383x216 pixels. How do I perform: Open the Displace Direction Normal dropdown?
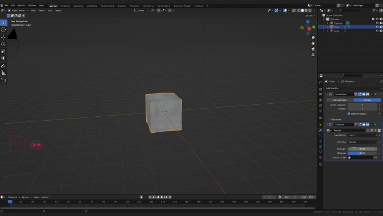tap(362, 142)
